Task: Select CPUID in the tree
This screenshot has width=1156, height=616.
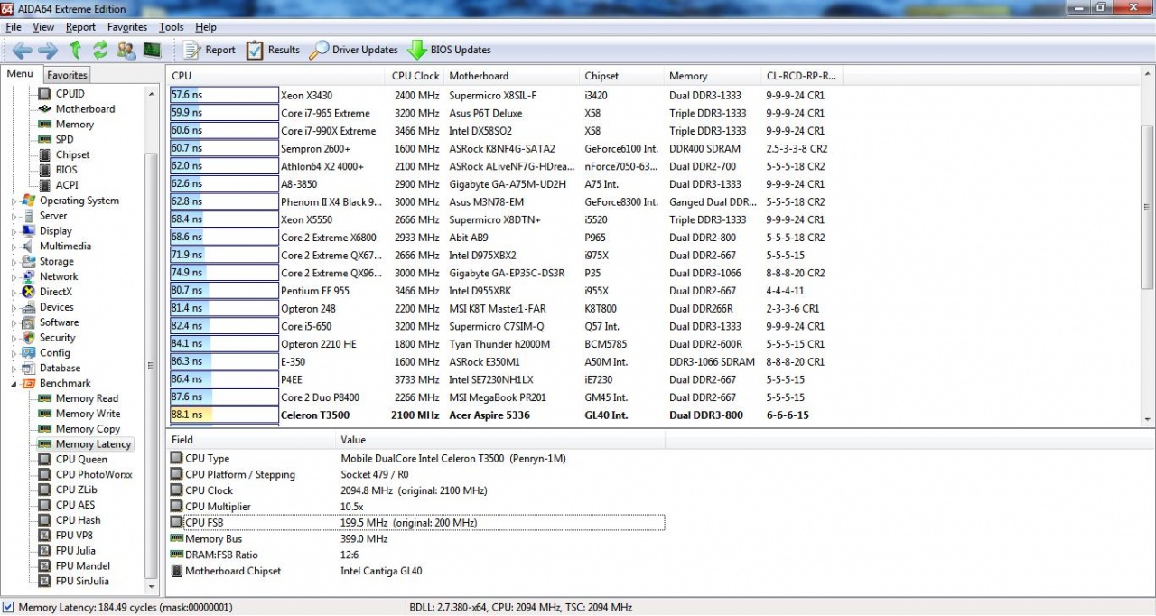Action: [x=70, y=93]
